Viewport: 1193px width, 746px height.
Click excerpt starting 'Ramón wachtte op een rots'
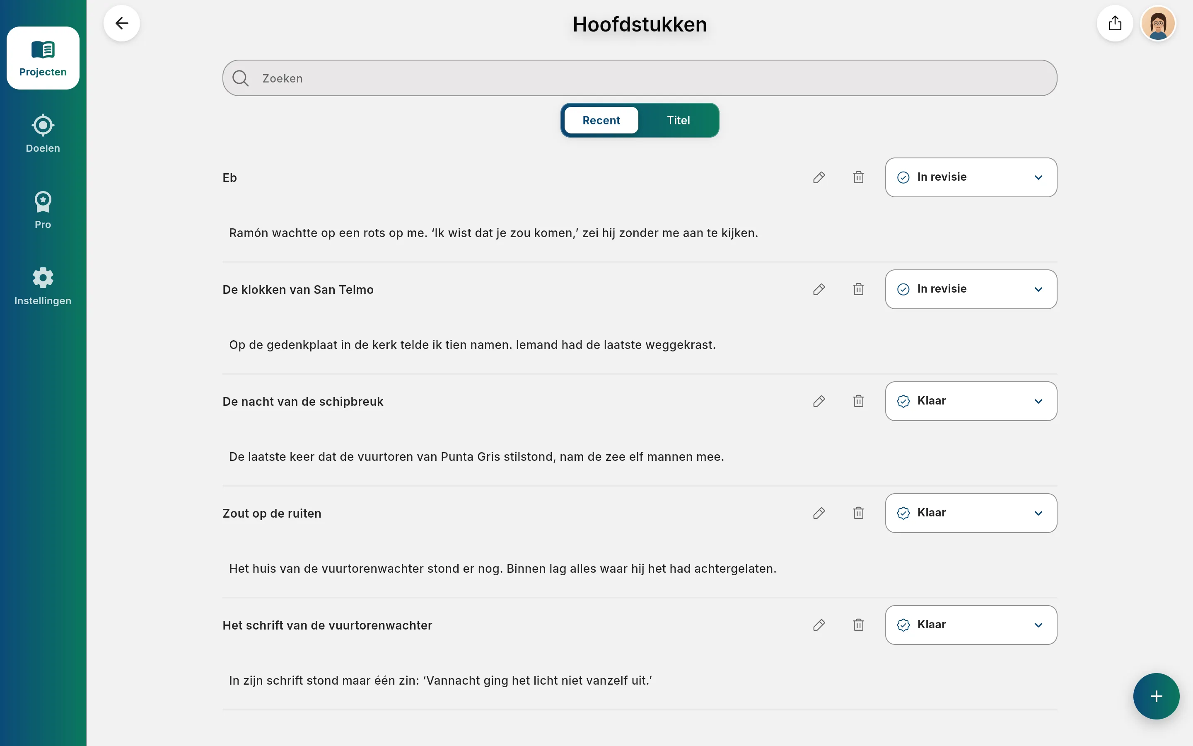[x=493, y=233]
